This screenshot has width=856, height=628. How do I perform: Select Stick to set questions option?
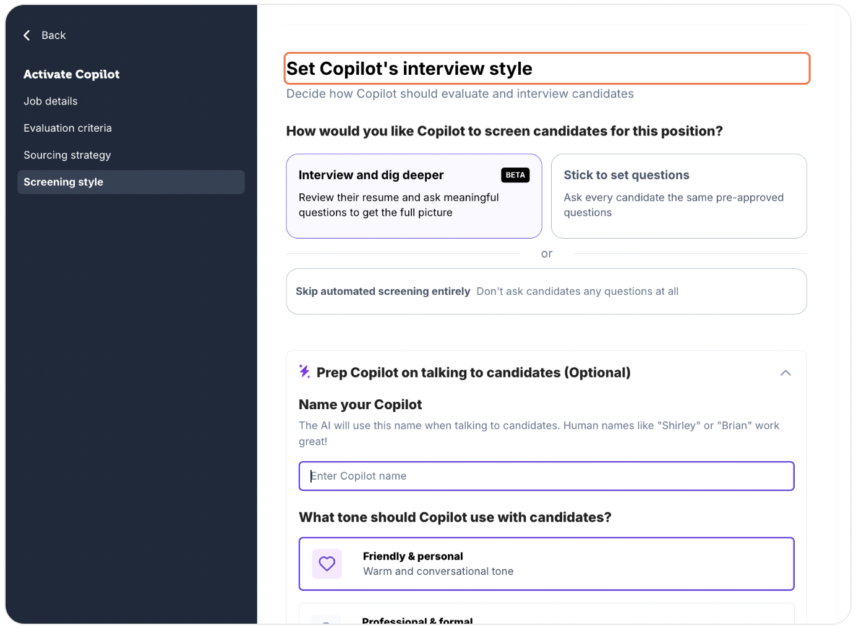click(678, 196)
